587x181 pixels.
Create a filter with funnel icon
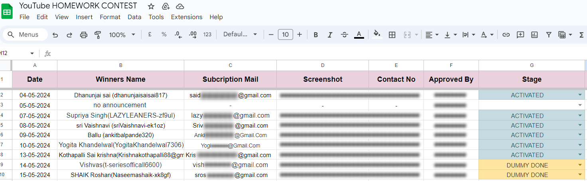click(549, 35)
